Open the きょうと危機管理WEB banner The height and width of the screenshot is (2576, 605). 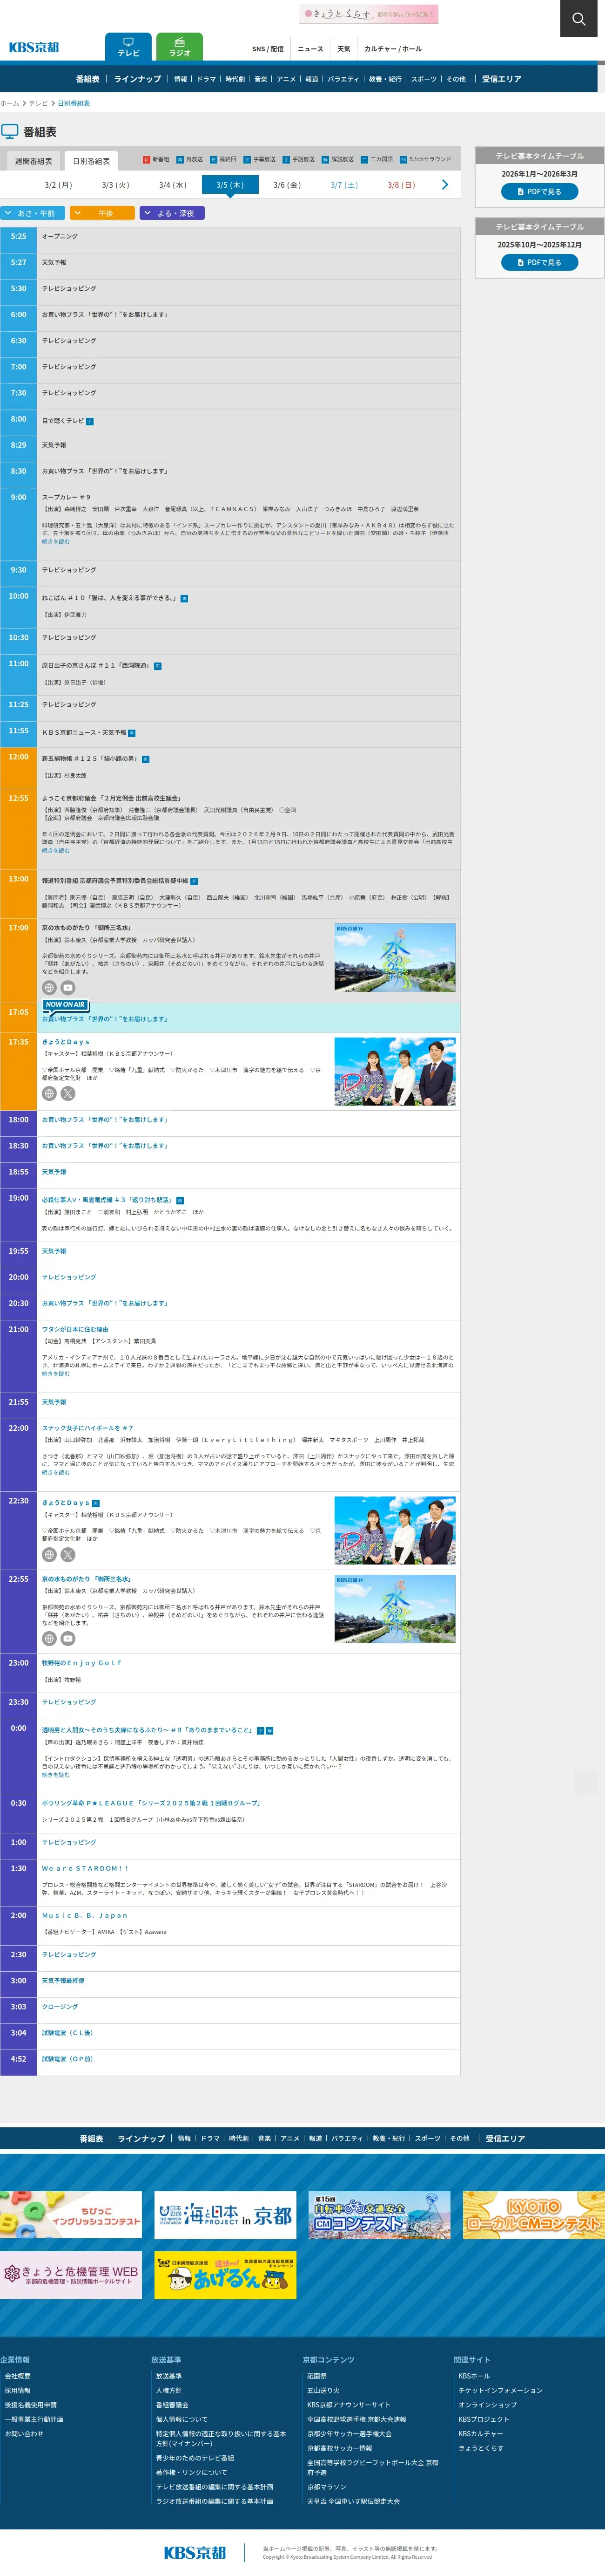click(x=71, y=2275)
